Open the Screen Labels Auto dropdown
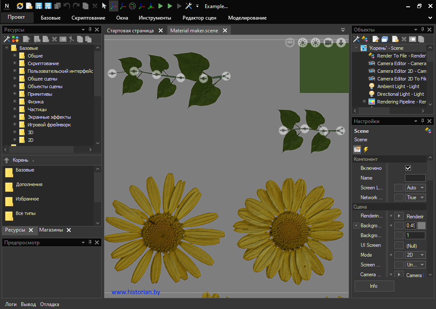The image size is (436, 309). [416, 188]
